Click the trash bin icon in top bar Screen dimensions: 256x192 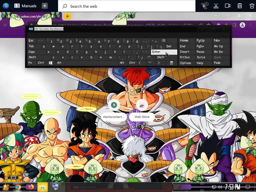[x=251, y=6]
